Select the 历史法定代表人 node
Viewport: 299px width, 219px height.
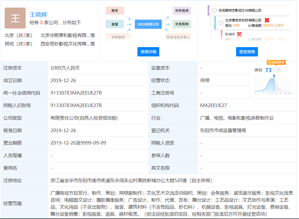[x=178, y=37]
